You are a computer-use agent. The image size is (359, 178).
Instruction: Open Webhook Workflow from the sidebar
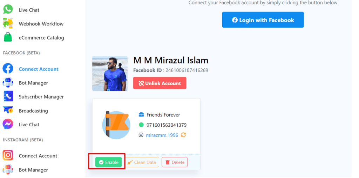41,24
